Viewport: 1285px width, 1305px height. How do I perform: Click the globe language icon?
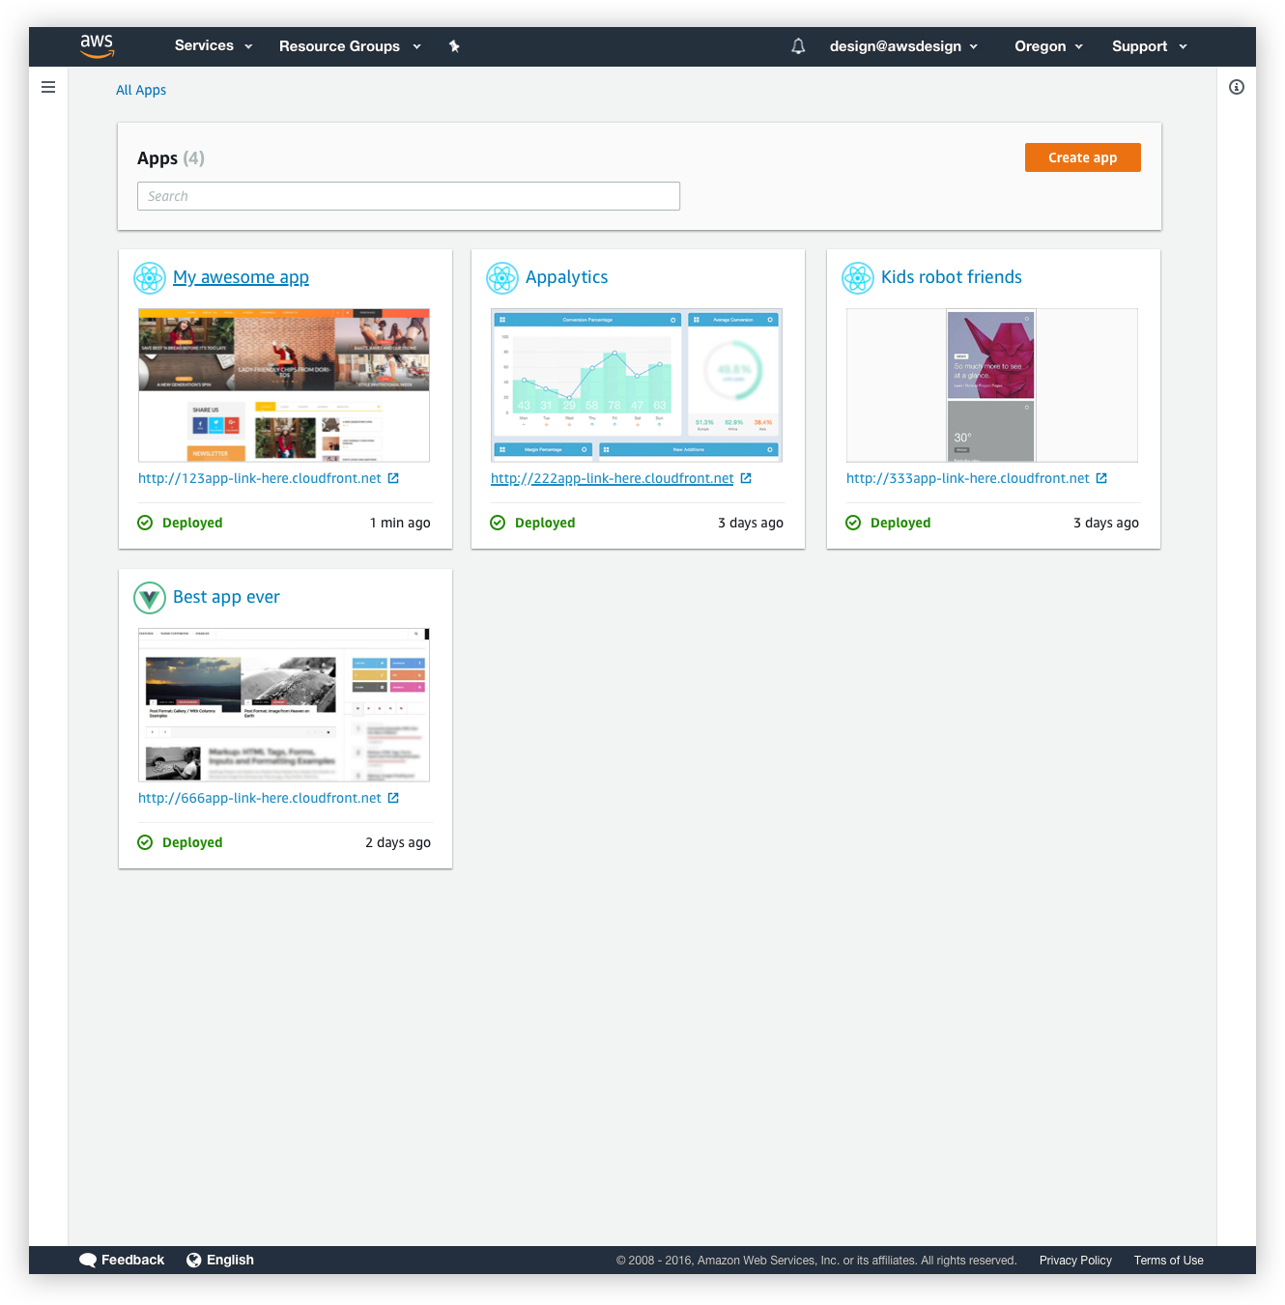click(194, 1260)
